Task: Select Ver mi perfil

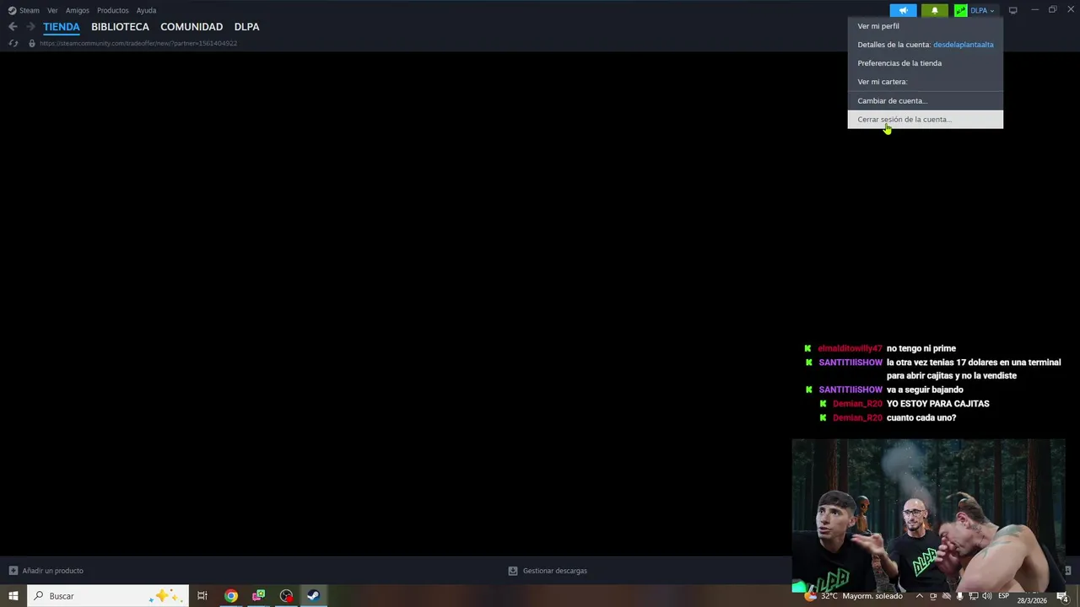Action: tap(926, 26)
